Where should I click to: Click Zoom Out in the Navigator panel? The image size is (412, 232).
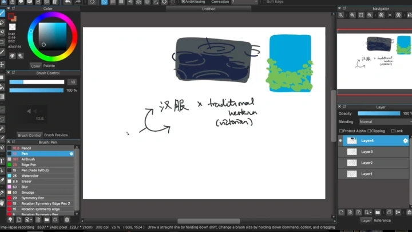pyautogui.click(x=370, y=15)
